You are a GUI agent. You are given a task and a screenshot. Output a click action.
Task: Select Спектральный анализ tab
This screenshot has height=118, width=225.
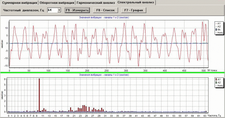[x=136, y=2]
